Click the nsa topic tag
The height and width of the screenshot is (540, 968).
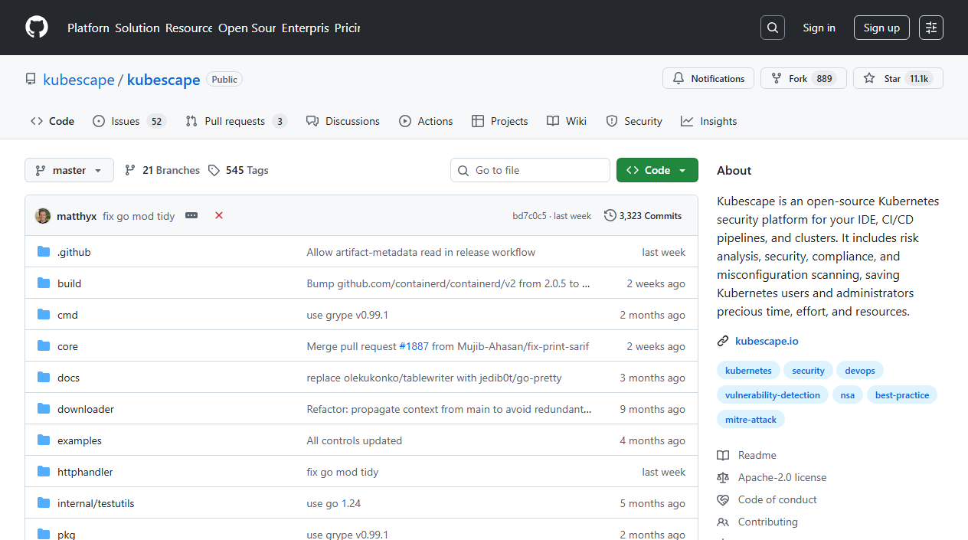[x=847, y=395]
